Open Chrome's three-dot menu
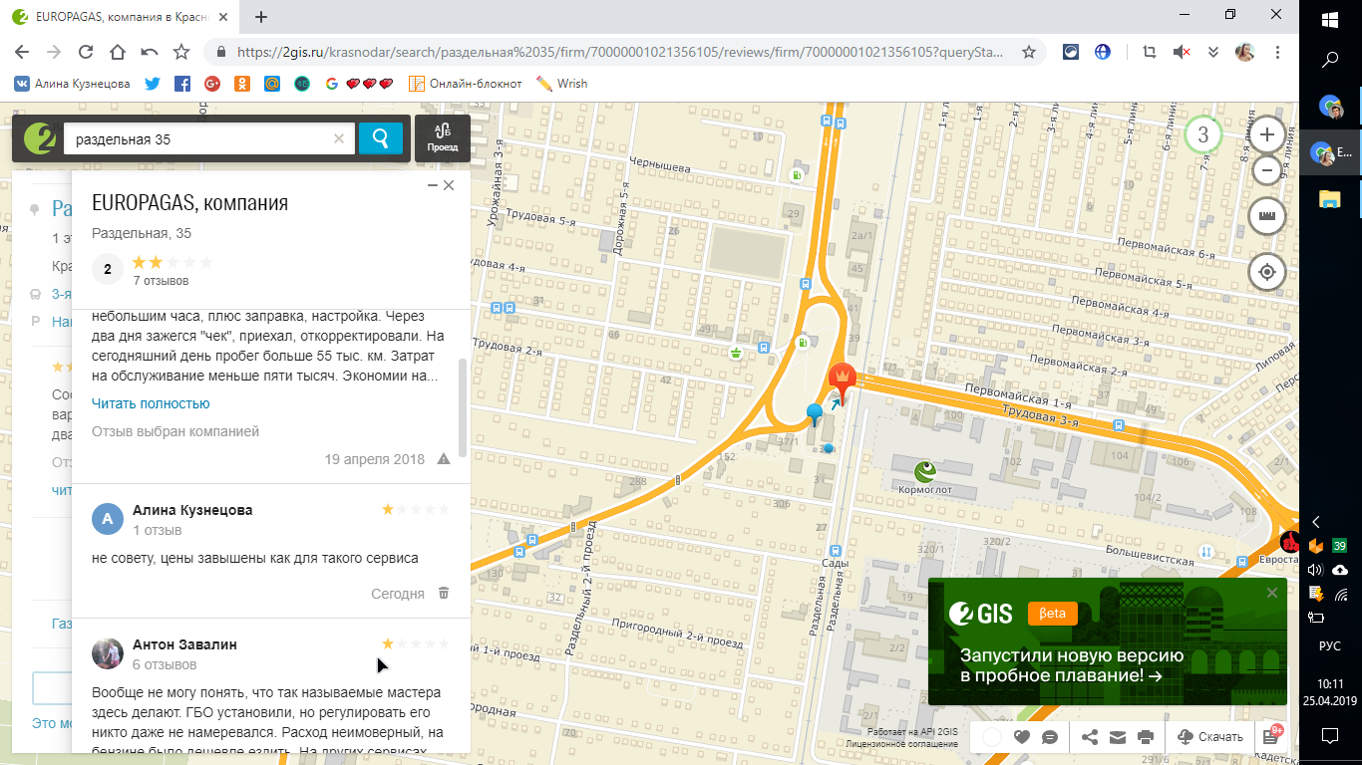1362x765 pixels. click(1277, 52)
